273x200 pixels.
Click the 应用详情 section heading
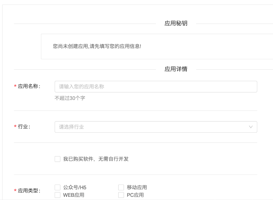point(176,69)
